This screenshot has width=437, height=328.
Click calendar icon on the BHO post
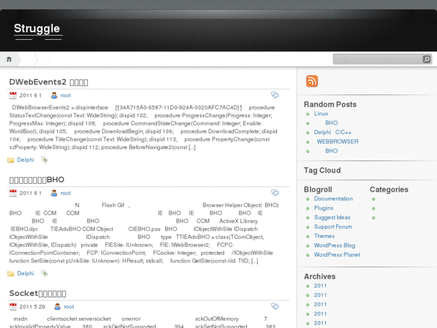pos(13,193)
